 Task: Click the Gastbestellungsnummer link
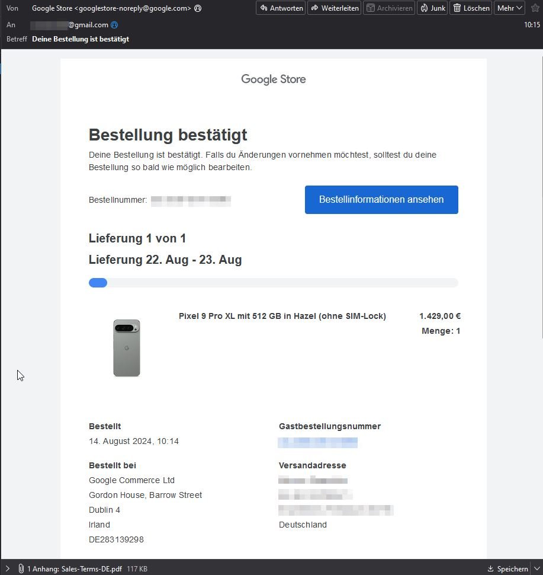(318, 442)
